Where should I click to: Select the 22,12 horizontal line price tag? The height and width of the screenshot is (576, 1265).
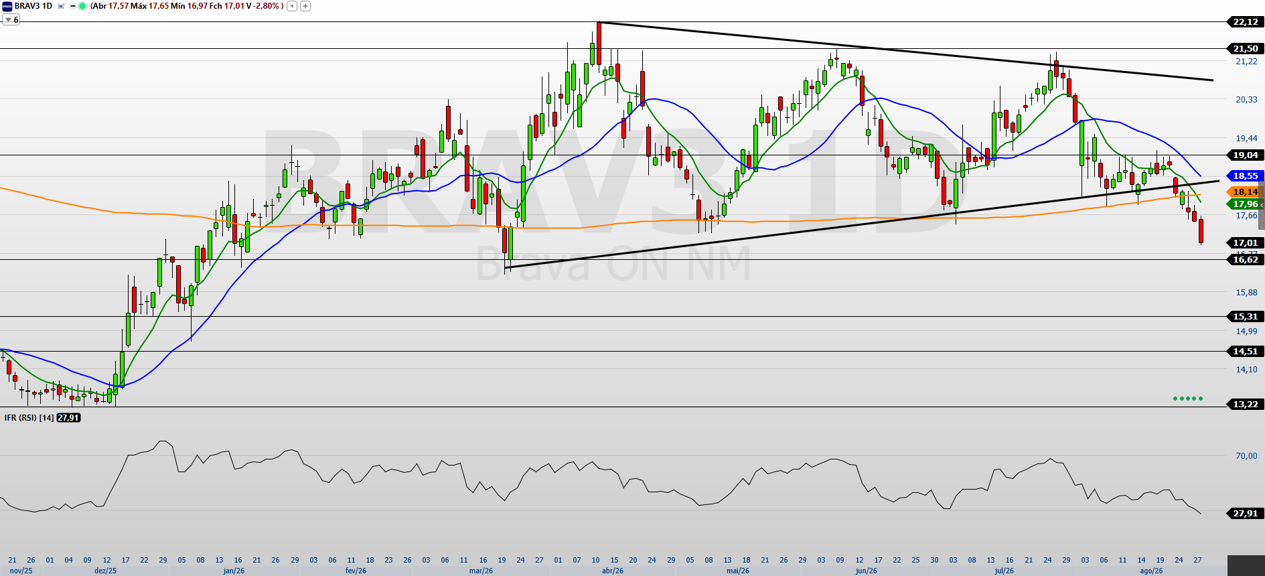(x=1245, y=22)
